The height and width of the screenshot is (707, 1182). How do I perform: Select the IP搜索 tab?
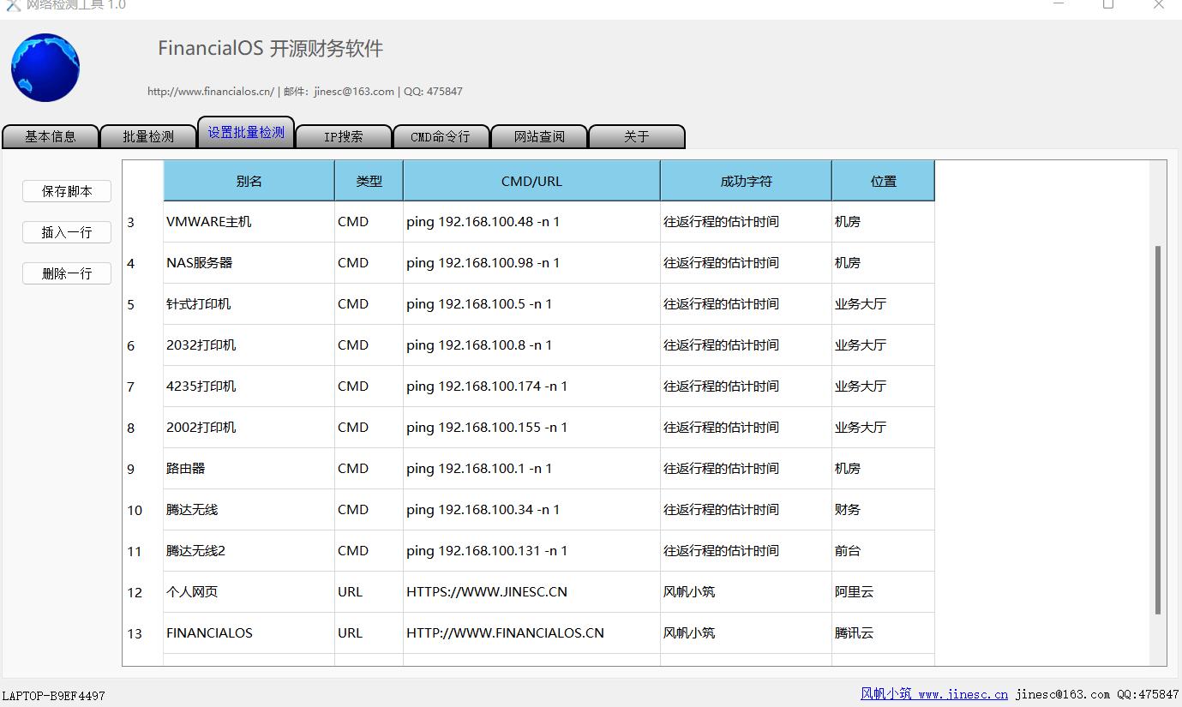click(343, 135)
